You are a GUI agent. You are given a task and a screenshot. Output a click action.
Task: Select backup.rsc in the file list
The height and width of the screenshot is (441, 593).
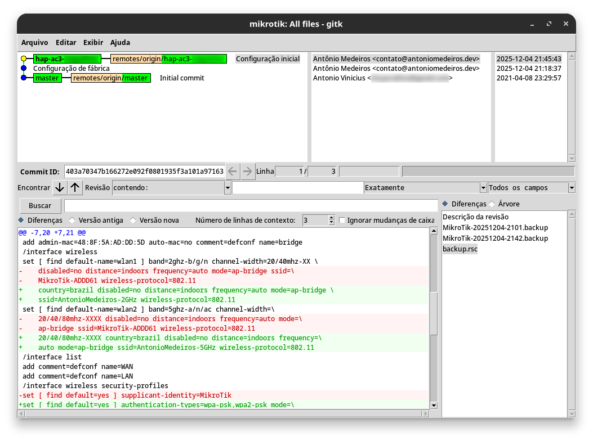(460, 249)
